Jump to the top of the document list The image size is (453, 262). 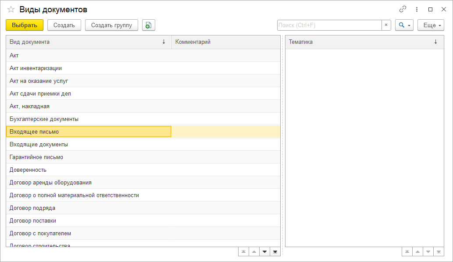(243, 251)
